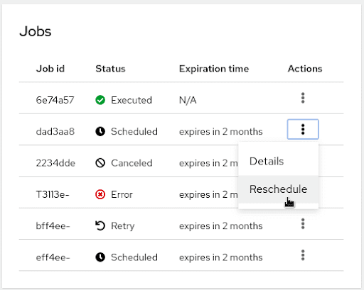The width and height of the screenshot is (364, 290).
Task: Click the Canceled status text
Action: (132, 163)
